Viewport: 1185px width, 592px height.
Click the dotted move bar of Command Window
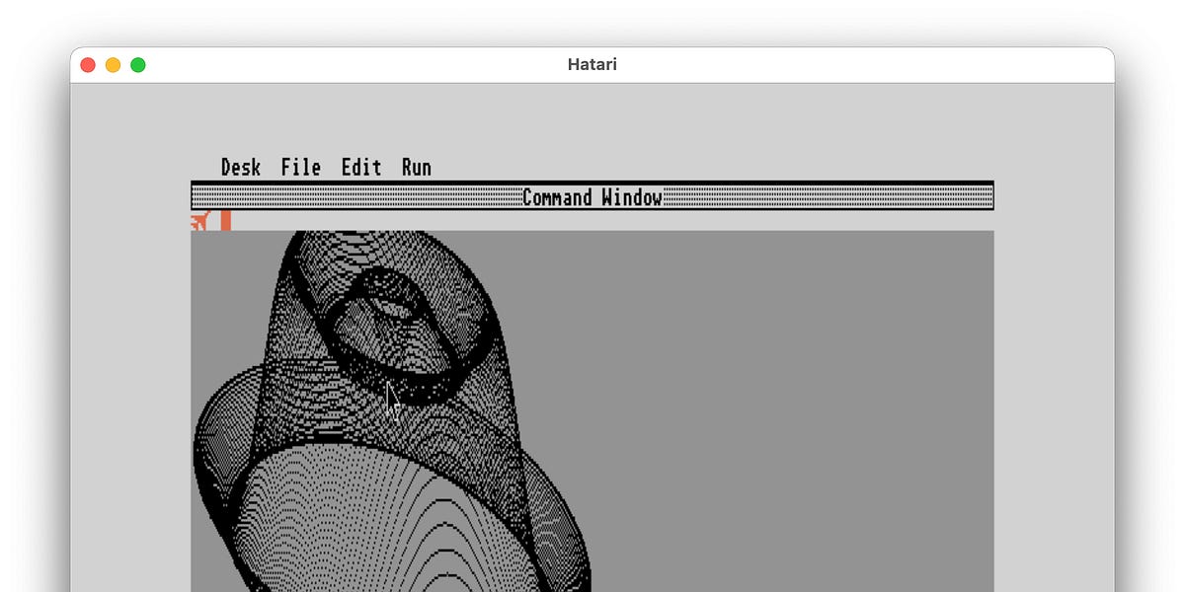pyautogui.click(x=346, y=197)
